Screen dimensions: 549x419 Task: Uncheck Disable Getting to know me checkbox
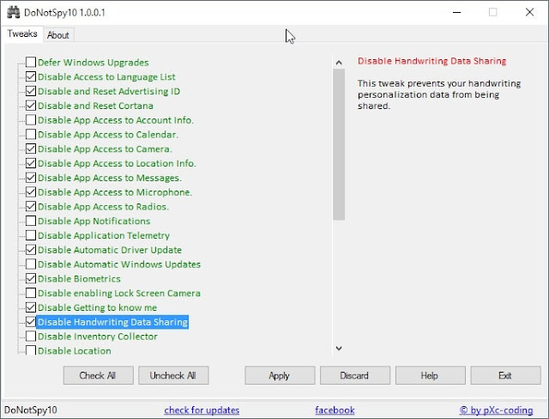pos(31,307)
